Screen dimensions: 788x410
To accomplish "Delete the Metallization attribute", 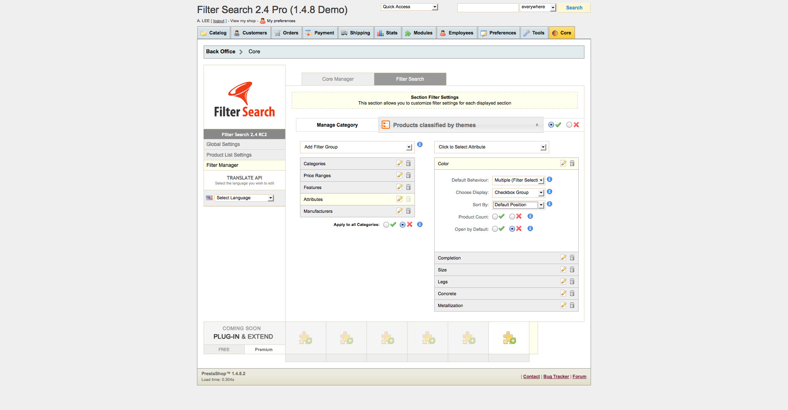I will point(572,305).
